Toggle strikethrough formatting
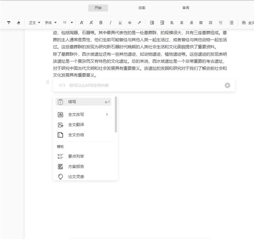The image size is (254, 239). point(130,23)
